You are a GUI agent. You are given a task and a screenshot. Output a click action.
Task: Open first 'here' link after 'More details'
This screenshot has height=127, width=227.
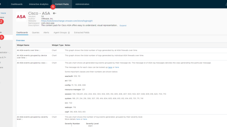point(78,119)
